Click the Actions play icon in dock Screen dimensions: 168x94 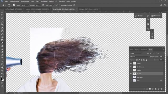point(148,19)
